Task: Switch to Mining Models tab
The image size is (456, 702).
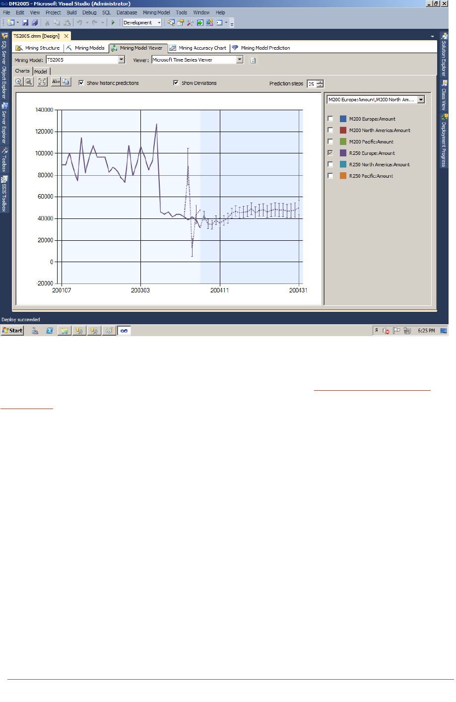Action: click(x=85, y=48)
